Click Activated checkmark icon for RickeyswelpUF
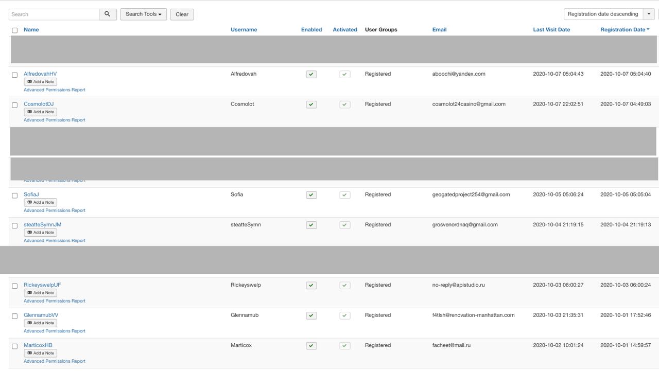Screen dimensions: 659x371 tap(345, 286)
